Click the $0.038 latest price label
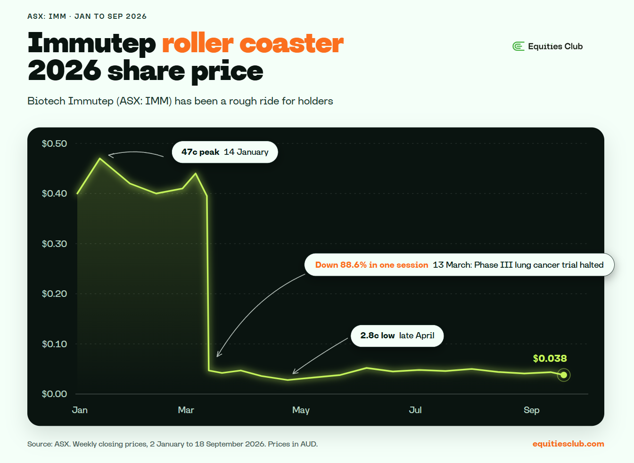 (x=550, y=359)
